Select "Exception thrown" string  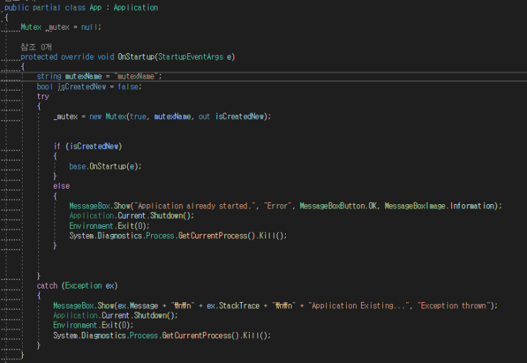[453, 306]
